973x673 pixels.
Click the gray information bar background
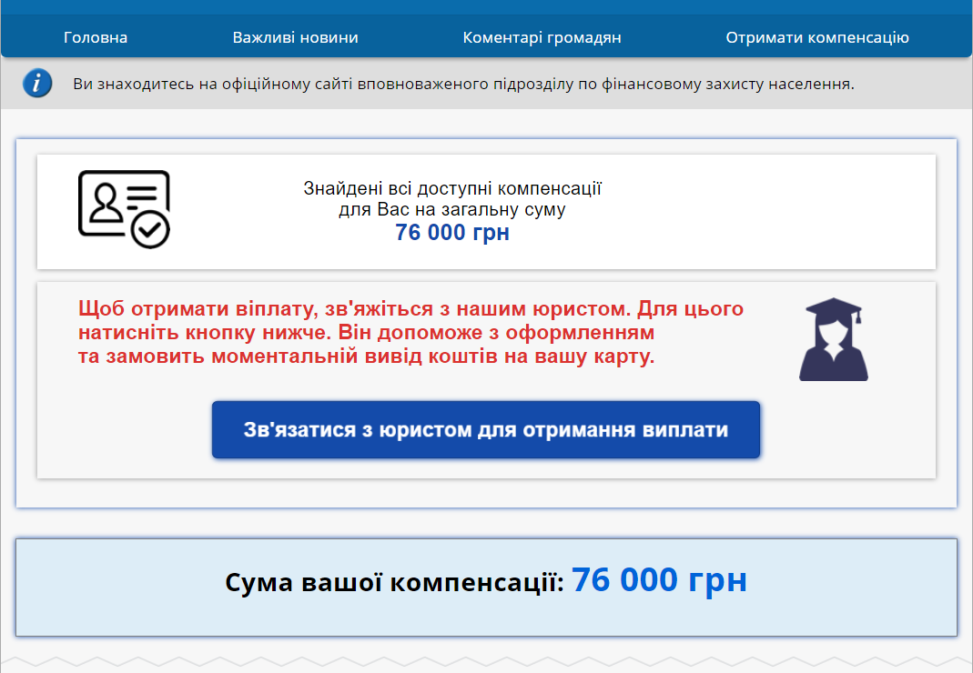tap(910, 85)
